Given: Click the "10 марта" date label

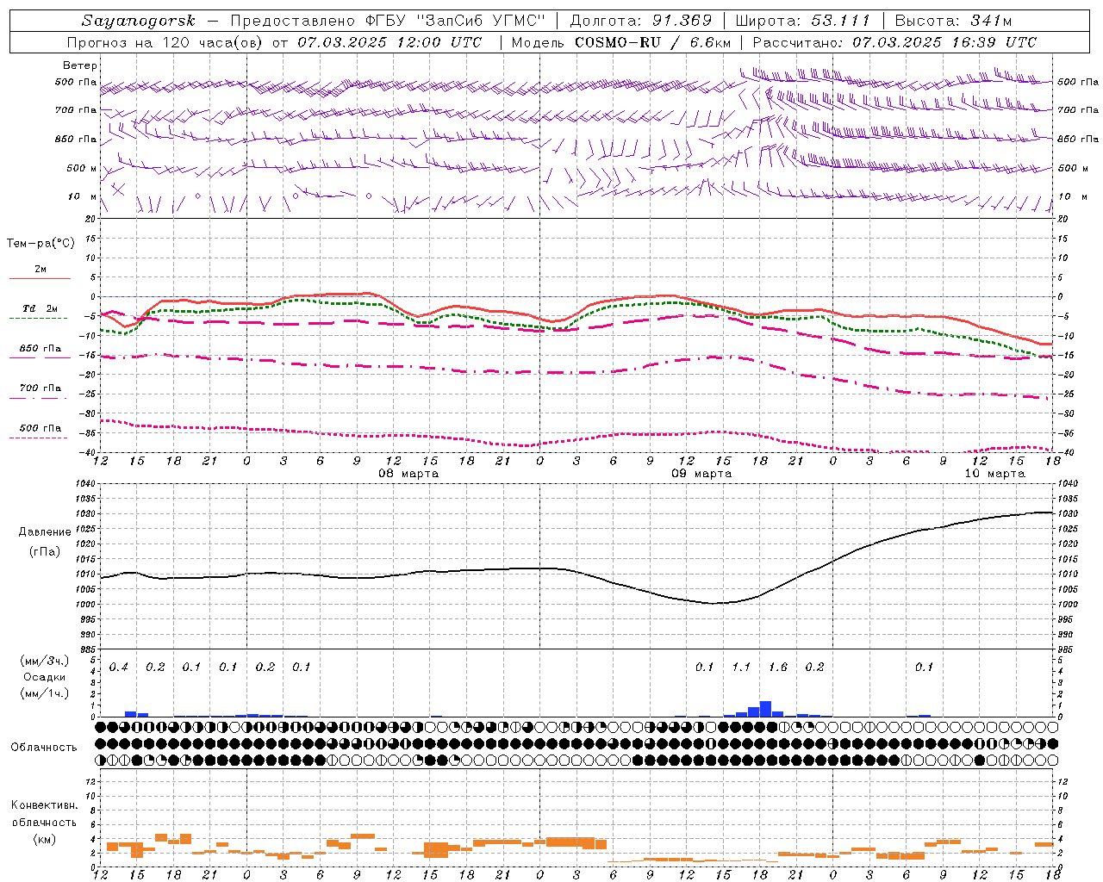Looking at the screenshot, I should pos(994,474).
